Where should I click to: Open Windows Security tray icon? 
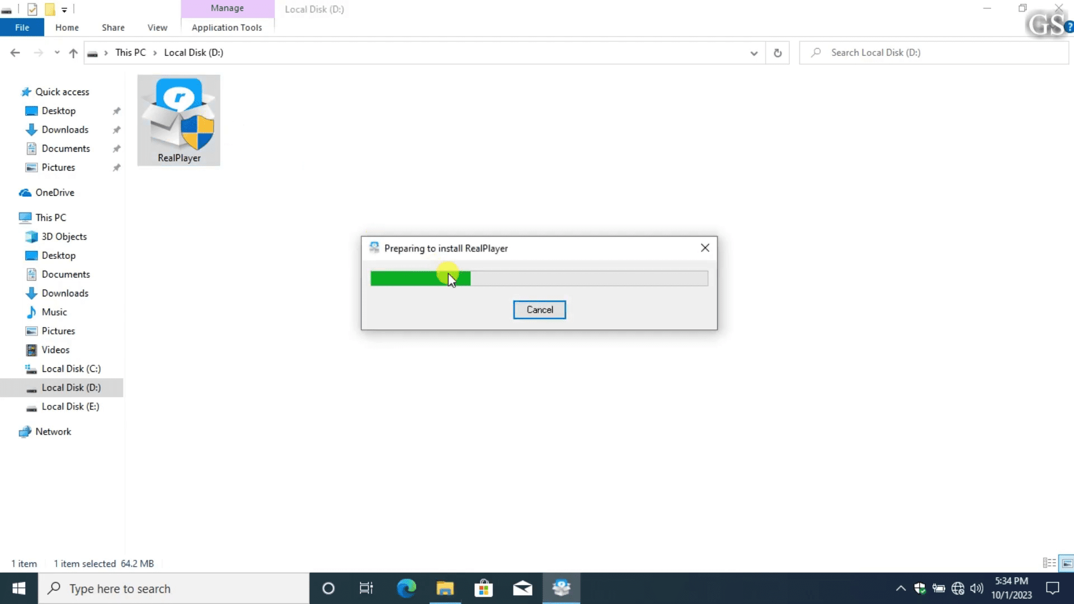(x=920, y=588)
